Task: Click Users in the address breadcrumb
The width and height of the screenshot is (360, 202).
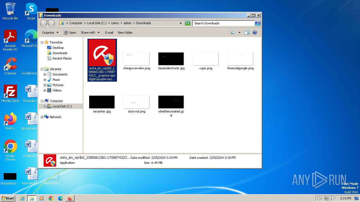Action: click(x=115, y=23)
